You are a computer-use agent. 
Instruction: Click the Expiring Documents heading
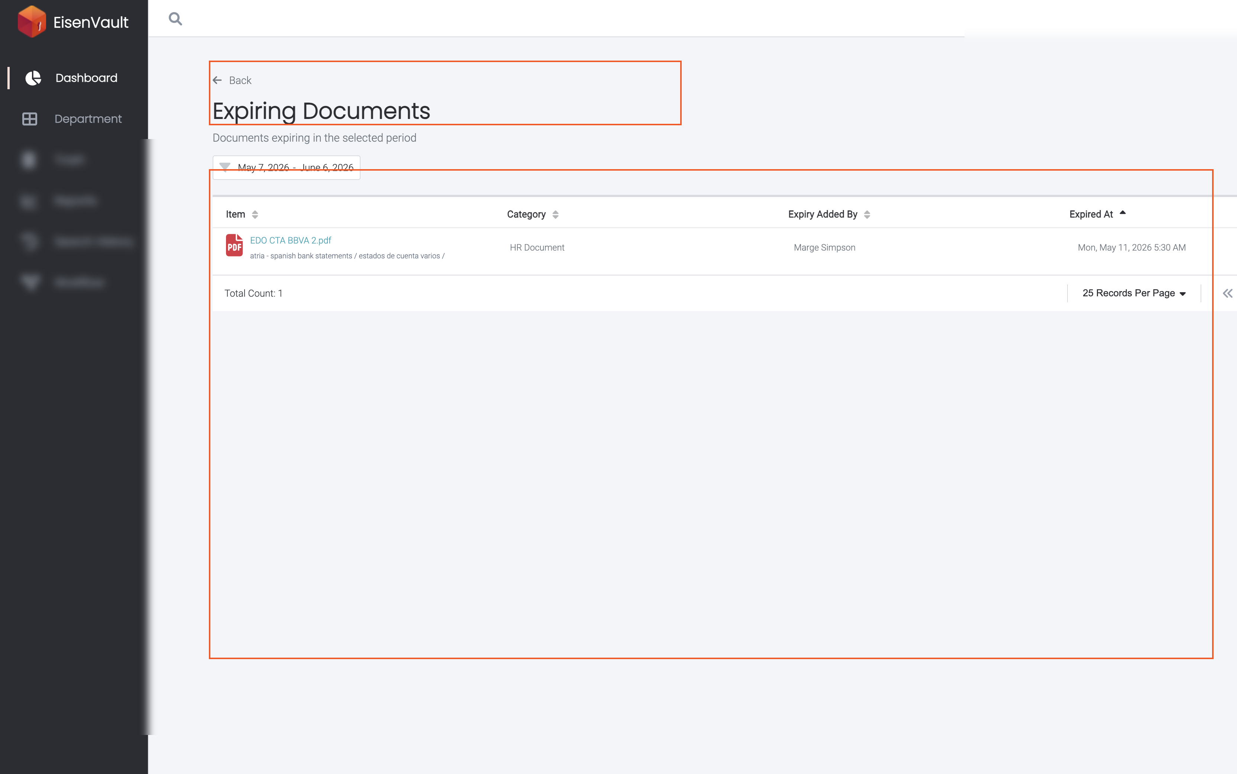322,111
